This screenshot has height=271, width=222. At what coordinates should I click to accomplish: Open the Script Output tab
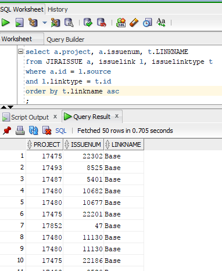coord(30,117)
